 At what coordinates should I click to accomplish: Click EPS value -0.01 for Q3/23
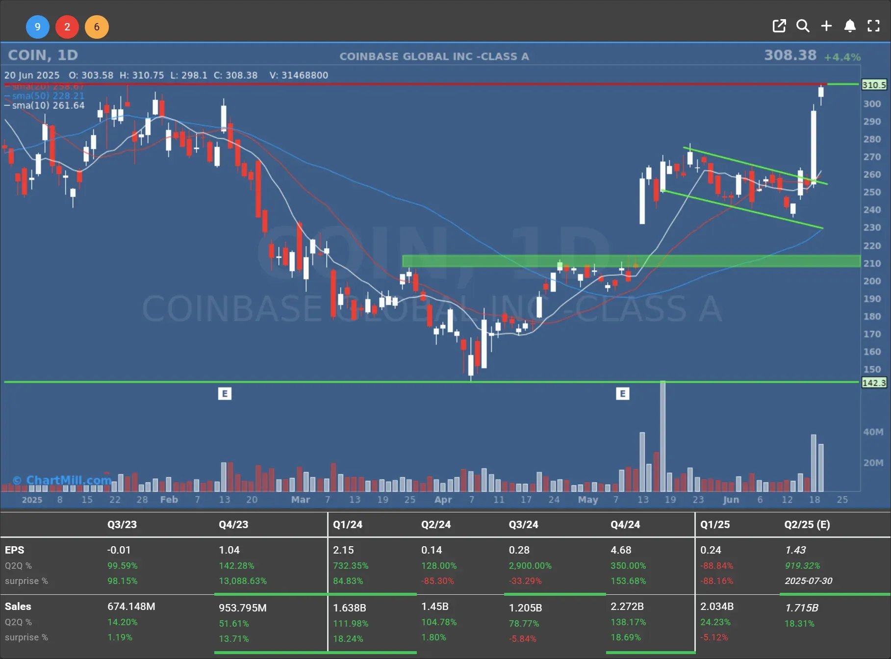point(119,550)
